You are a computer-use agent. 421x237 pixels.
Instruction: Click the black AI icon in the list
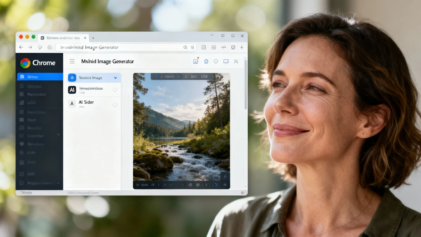(72, 90)
